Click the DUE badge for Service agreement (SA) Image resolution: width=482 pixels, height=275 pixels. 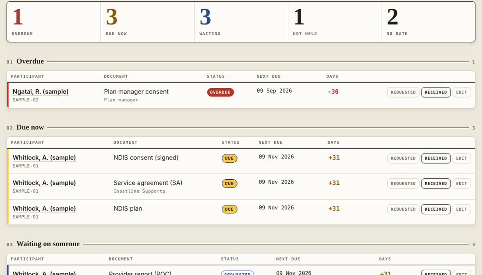click(x=229, y=184)
